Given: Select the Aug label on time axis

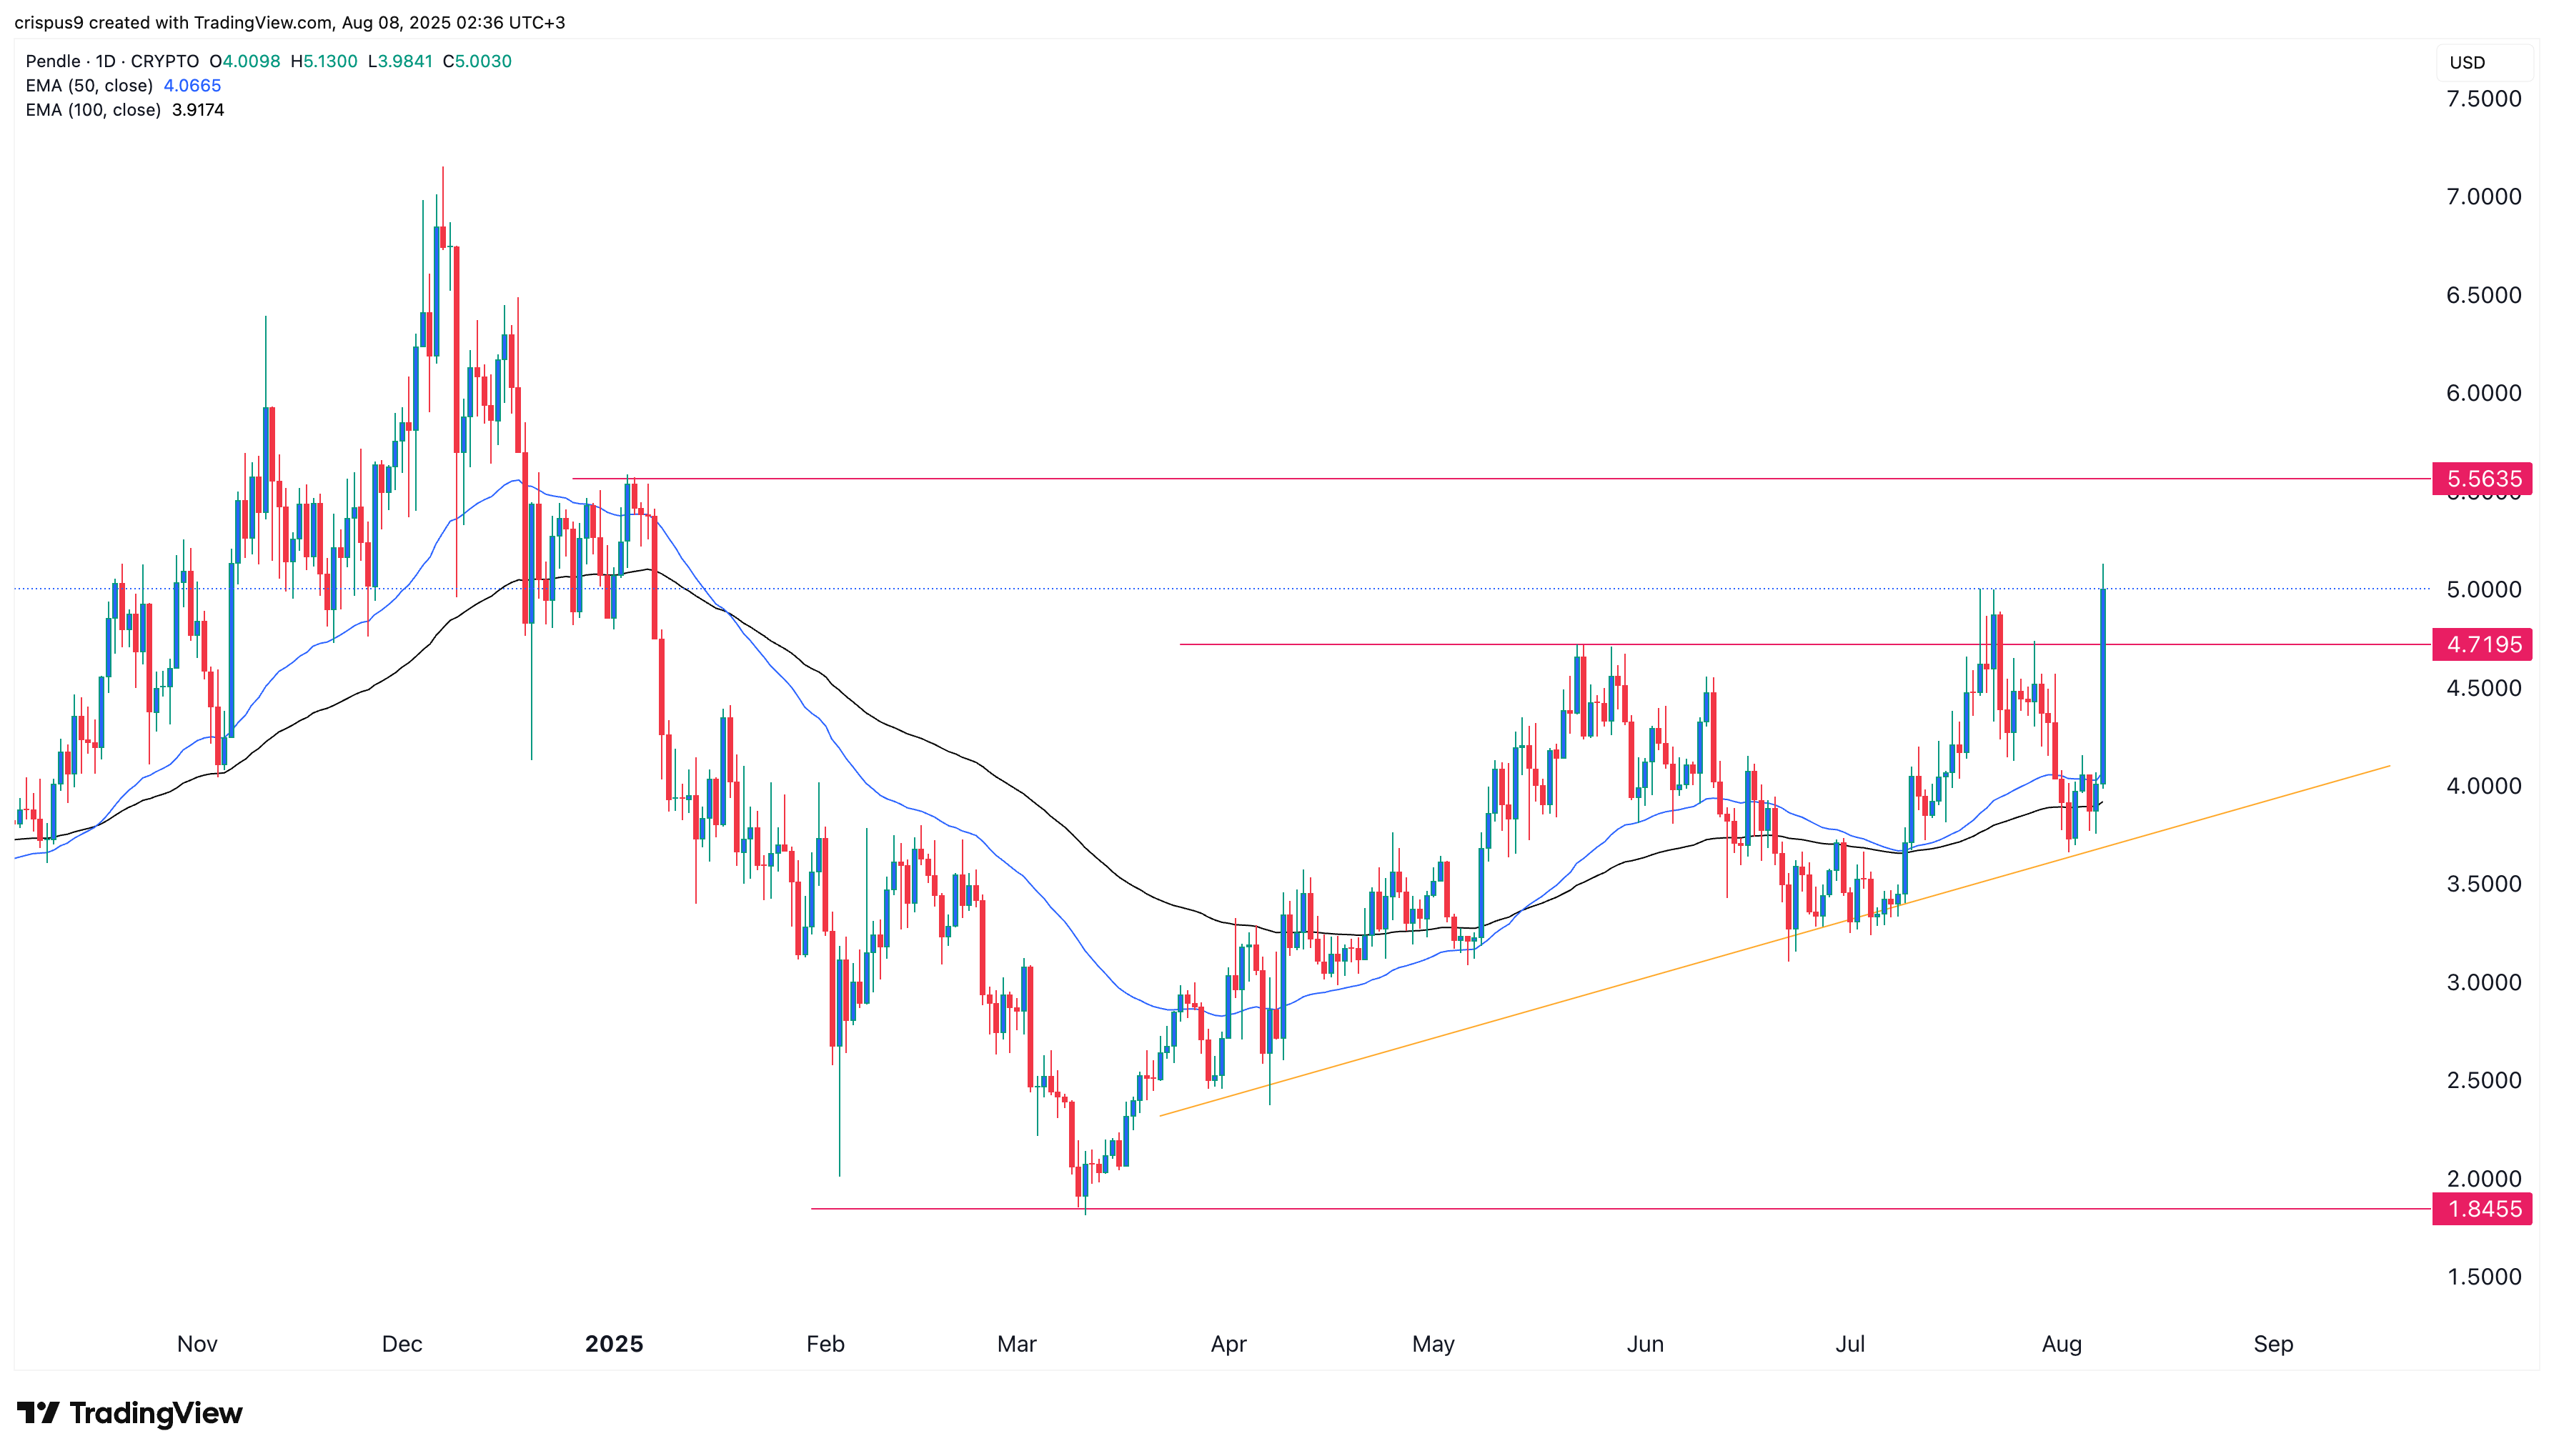Looking at the screenshot, I should 2061,1344.
